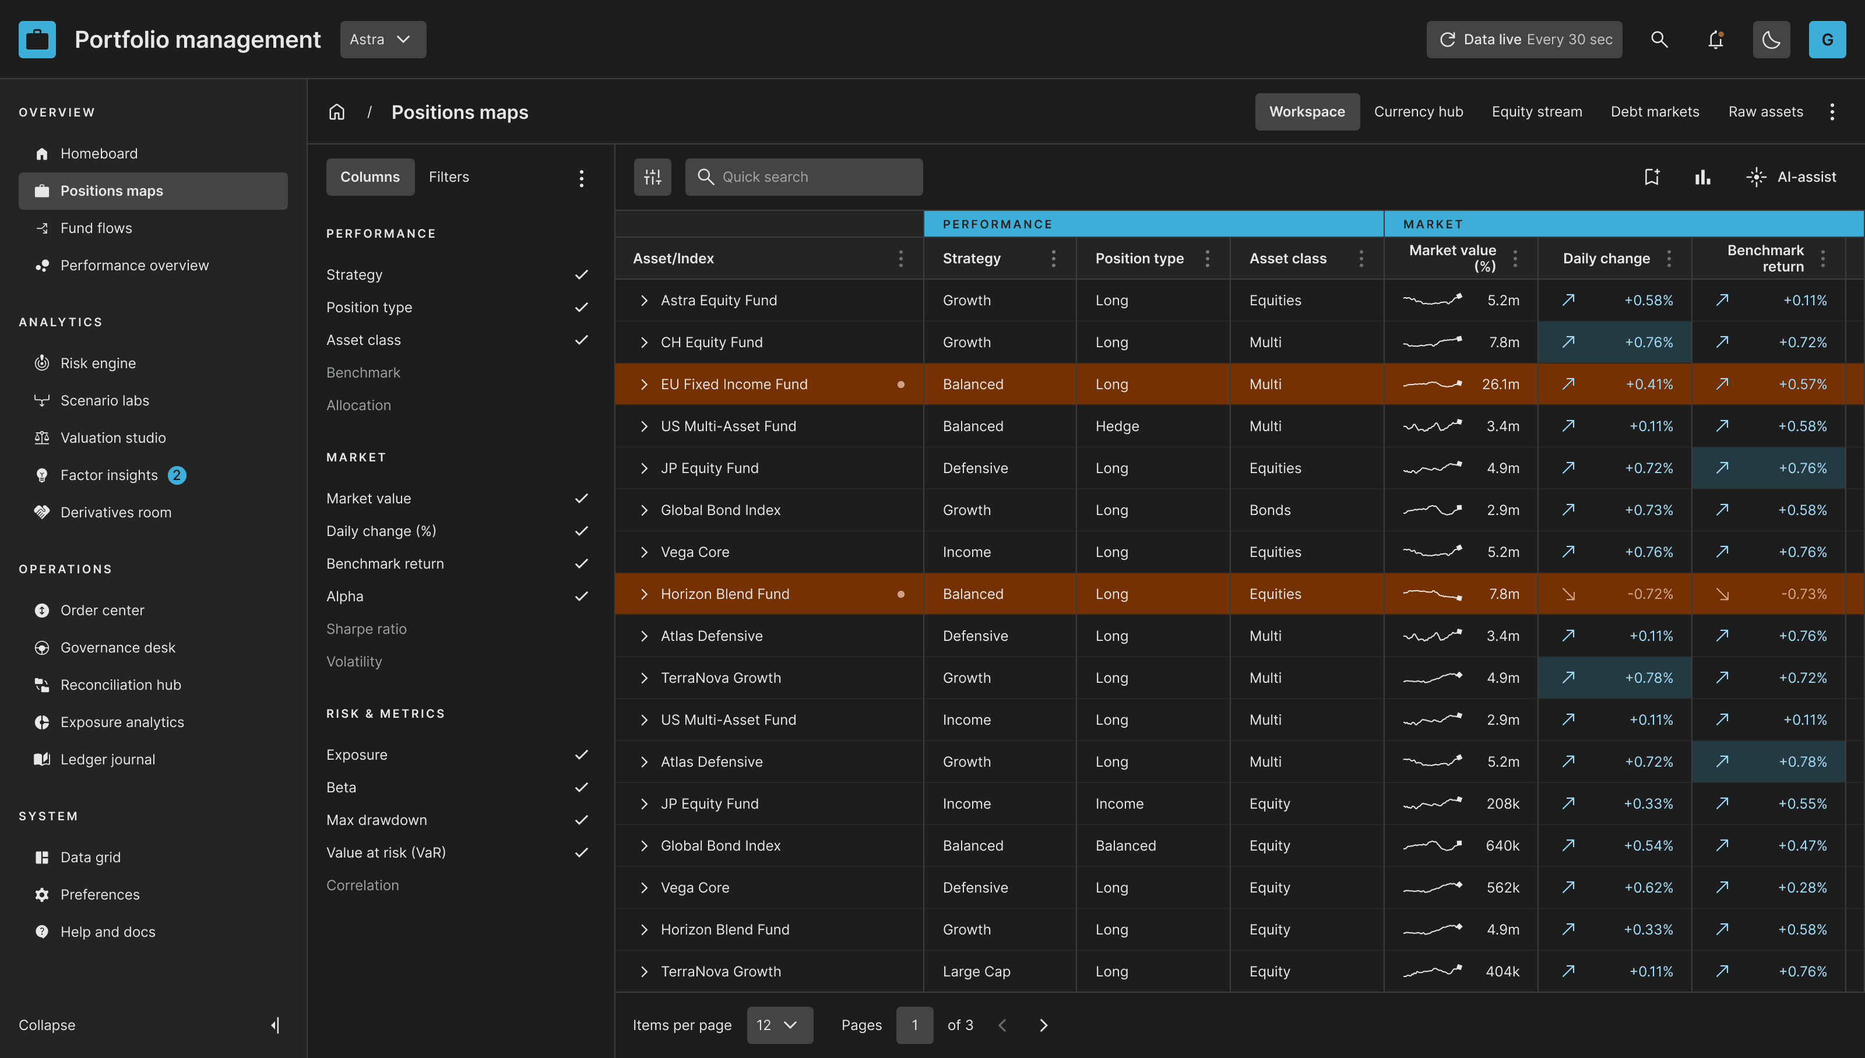Open the bar chart view icon
The width and height of the screenshot is (1865, 1058).
(x=1702, y=177)
